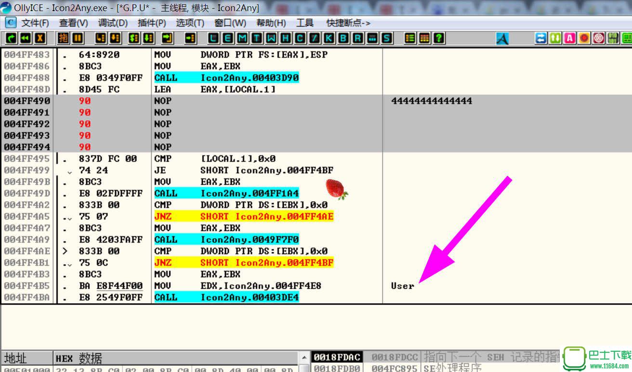Select JNZ SHORT Icon2Any.004FF4AE instruction
The image size is (632, 372).
click(244, 216)
